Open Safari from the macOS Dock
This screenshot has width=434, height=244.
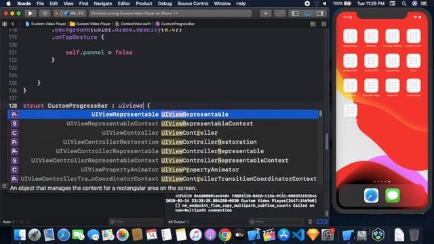tap(64, 235)
